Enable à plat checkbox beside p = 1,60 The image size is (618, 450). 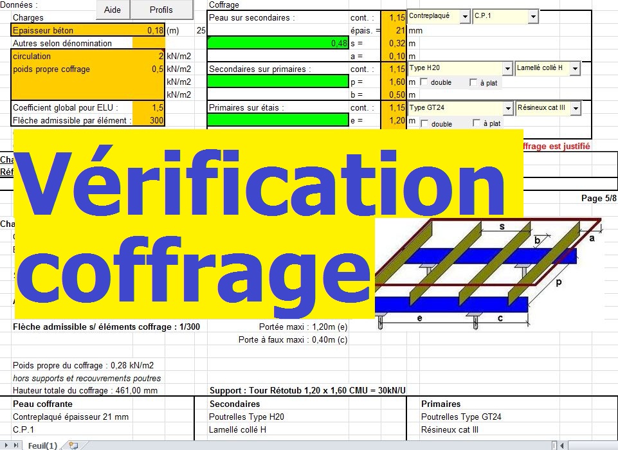(x=473, y=82)
